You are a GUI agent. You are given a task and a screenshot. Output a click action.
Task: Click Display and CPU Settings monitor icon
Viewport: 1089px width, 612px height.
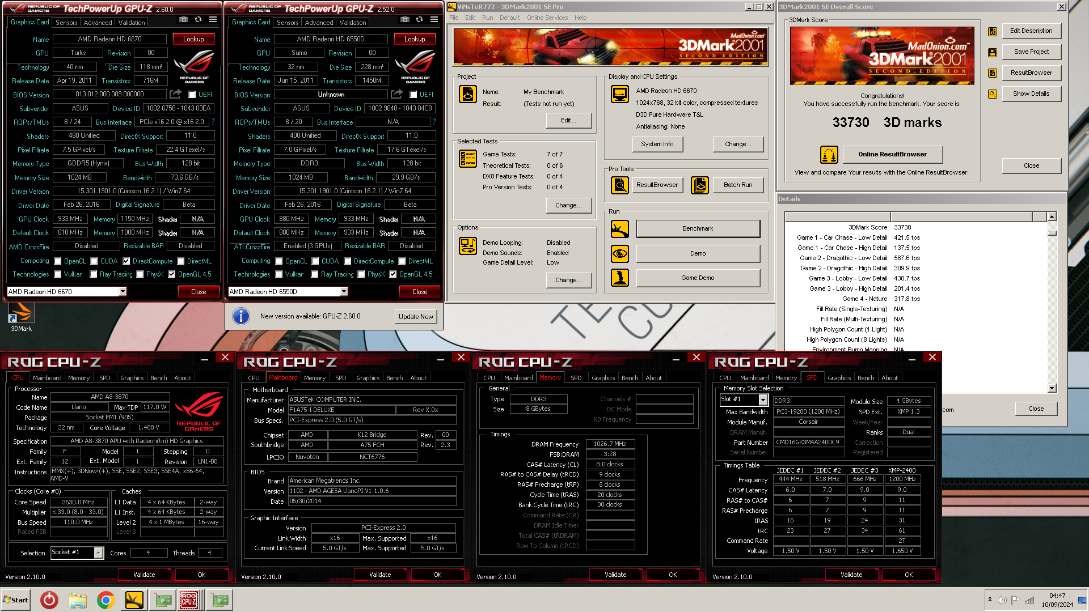[x=620, y=94]
